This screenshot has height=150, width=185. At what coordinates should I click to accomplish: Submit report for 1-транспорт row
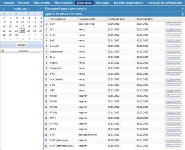coord(174,52)
